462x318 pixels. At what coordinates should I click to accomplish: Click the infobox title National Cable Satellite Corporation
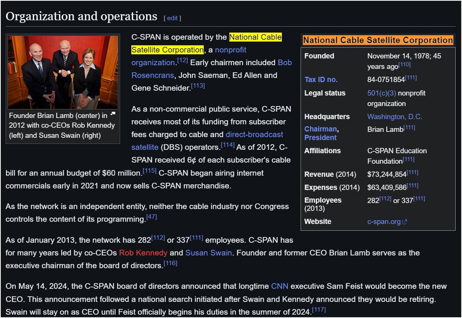(378, 40)
